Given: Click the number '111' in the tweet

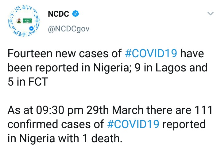Looking at the screenshot, I should coord(203,110).
